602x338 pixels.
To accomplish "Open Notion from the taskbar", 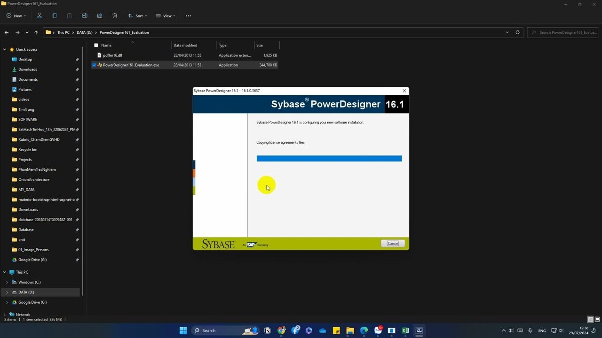I will (x=268, y=330).
